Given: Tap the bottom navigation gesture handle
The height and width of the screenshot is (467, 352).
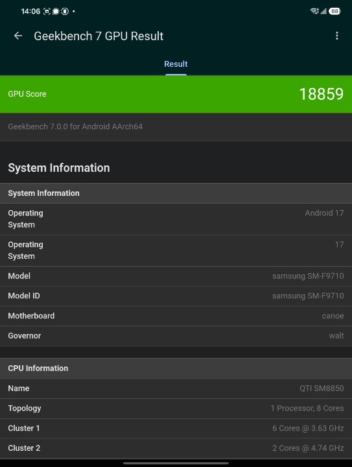Looking at the screenshot, I should click(x=176, y=463).
